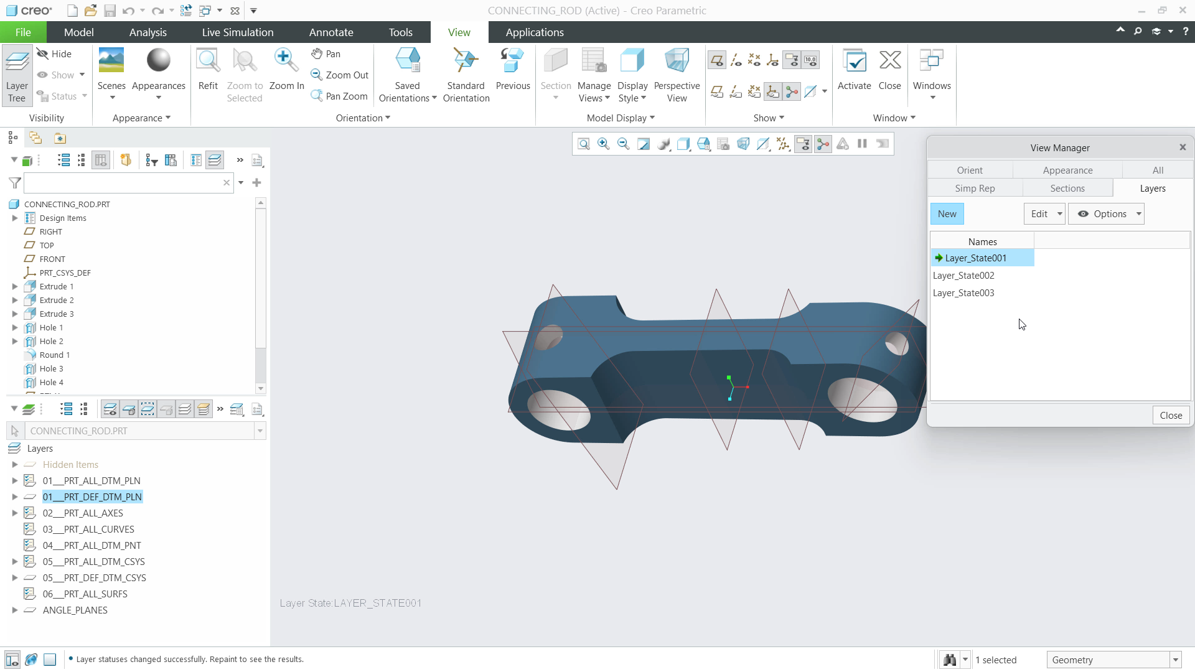Expand the ANGLE_PLANES layer

[15, 610]
